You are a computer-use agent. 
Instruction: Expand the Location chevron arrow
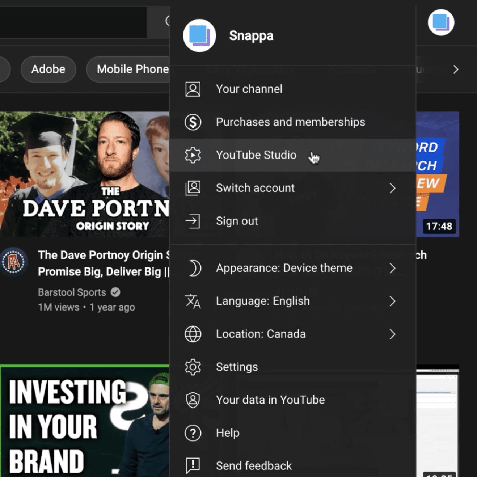click(393, 334)
